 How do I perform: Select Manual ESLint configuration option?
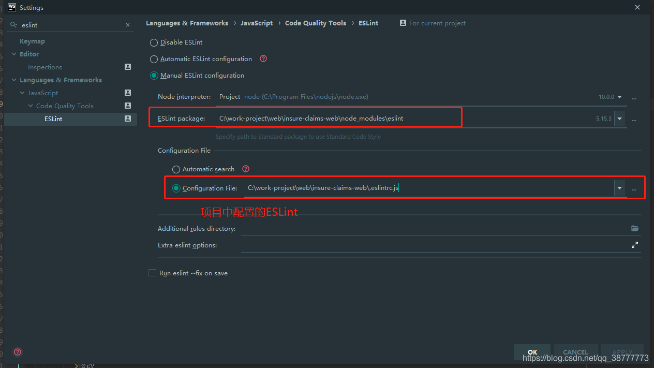click(154, 76)
